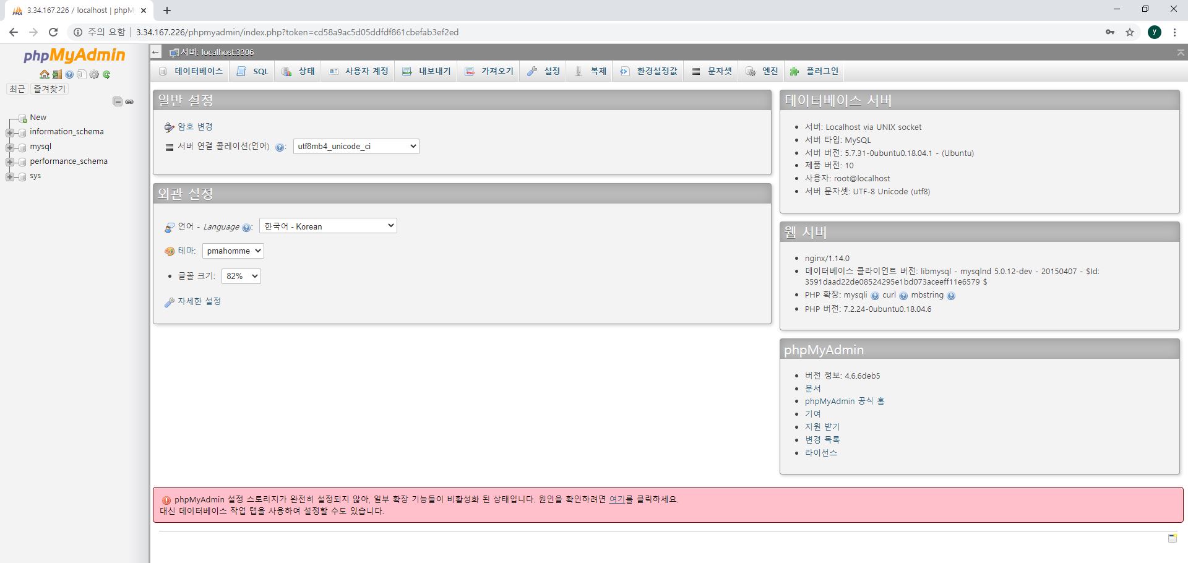
Task: Collapse all items in navigation tree
Action: pos(116,101)
